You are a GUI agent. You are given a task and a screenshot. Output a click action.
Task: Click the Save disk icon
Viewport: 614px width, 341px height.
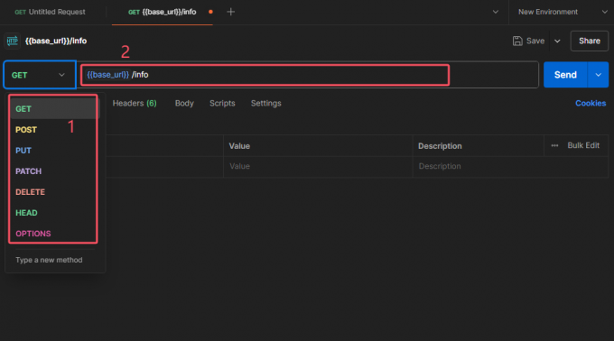tap(517, 41)
